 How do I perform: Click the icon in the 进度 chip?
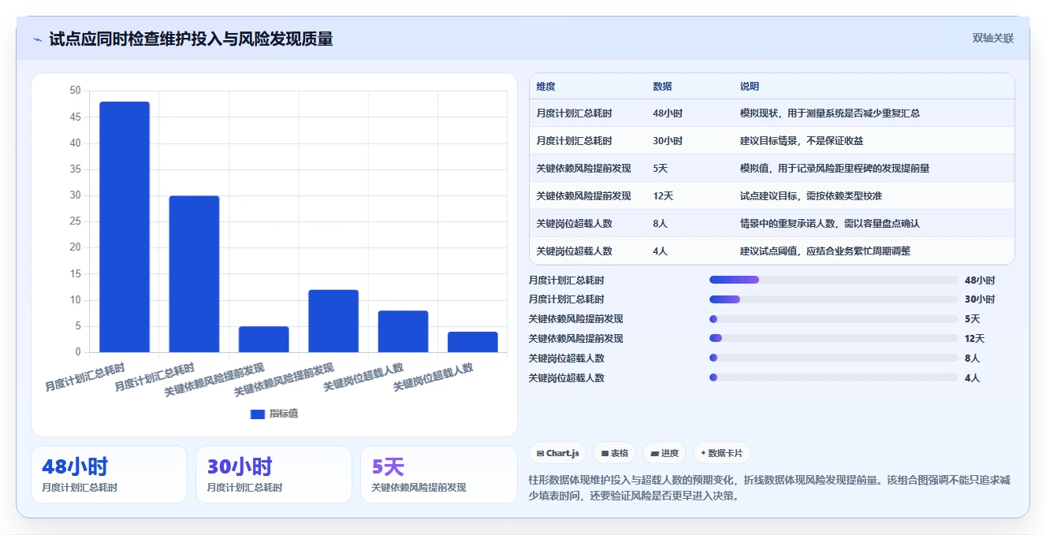654,453
